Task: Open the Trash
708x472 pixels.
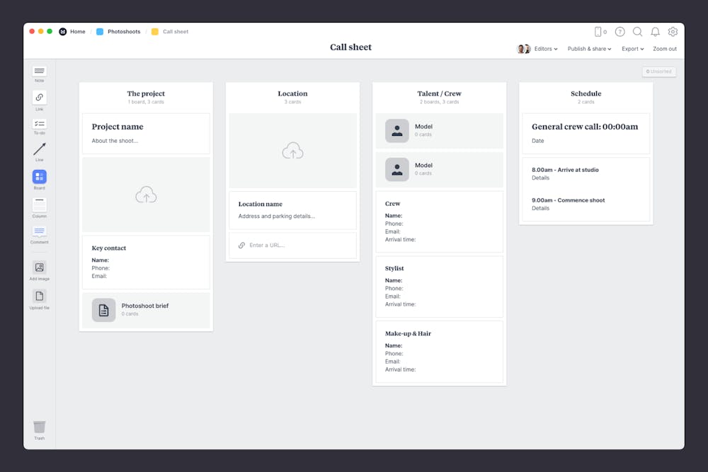Action: (x=39, y=428)
